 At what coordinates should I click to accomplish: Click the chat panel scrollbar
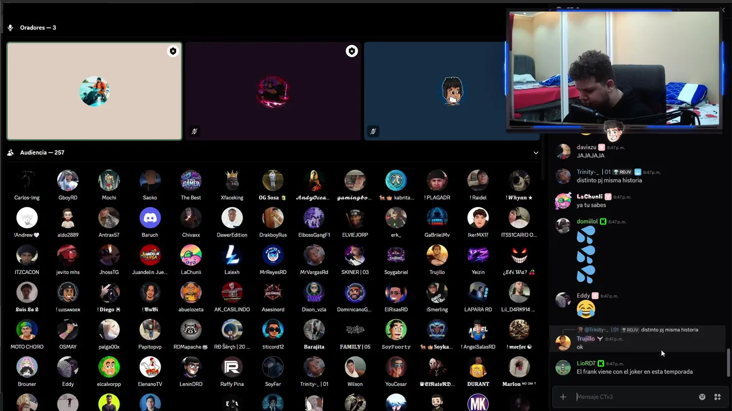(728, 362)
